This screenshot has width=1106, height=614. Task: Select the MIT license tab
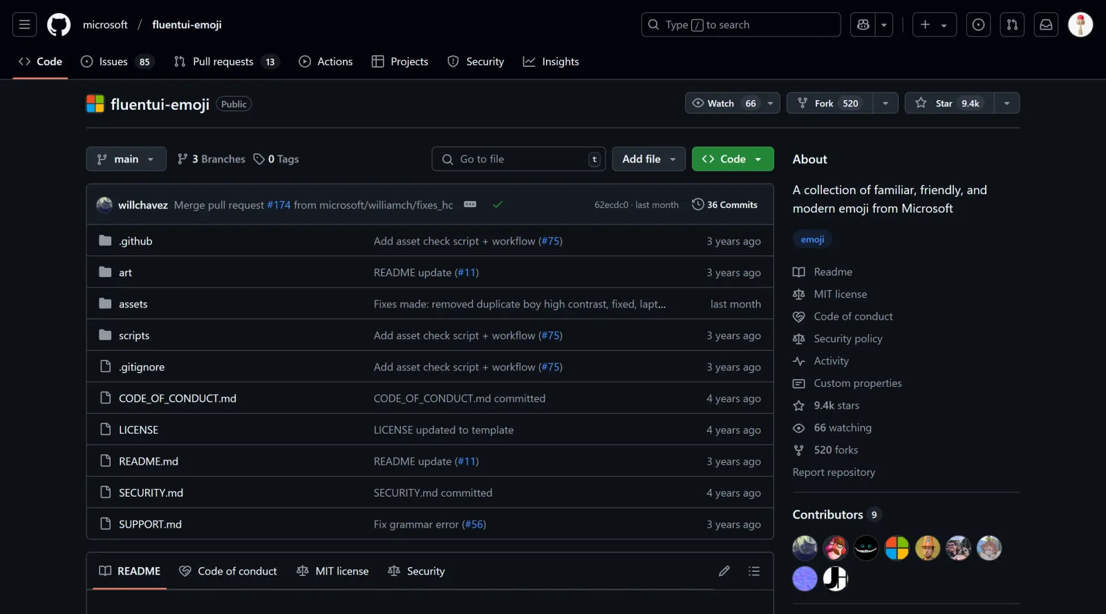[332, 571]
